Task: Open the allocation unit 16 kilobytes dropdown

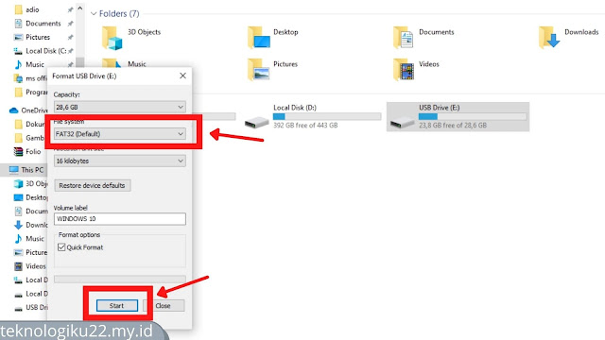Action: point(120,161)
